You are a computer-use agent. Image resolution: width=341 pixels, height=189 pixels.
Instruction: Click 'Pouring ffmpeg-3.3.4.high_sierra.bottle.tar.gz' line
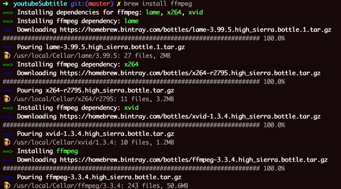(x=99, y=177)
